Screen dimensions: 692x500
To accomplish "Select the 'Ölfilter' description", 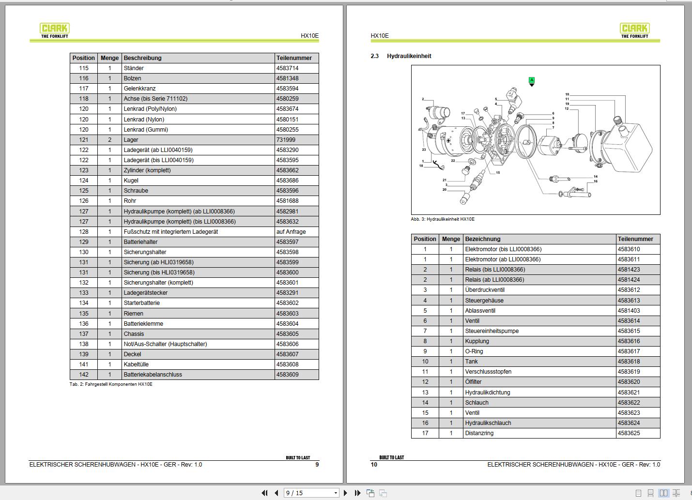I will (473, 382).
